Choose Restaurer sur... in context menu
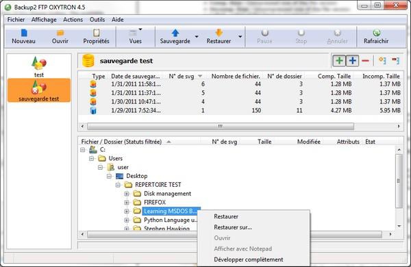This screenshot has width=411, height=267. 233,227
